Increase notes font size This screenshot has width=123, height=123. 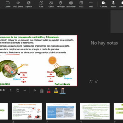pyautogui.click(x=91, y=81)
